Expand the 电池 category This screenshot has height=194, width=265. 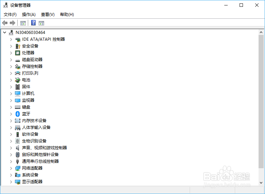11,80
